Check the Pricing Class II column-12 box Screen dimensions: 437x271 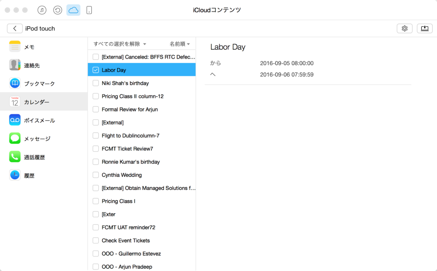pos(96,96)
